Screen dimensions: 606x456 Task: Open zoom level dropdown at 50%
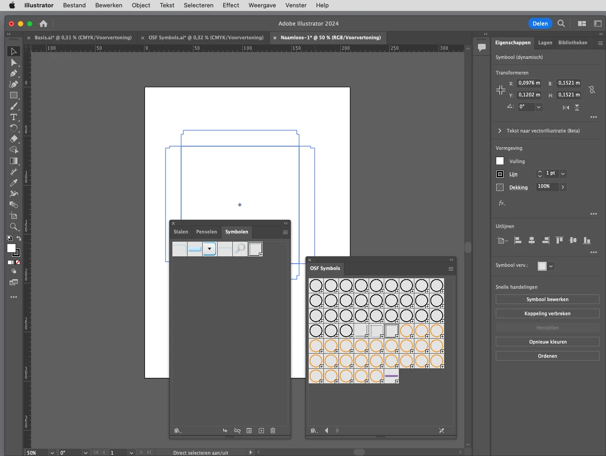point(52,453)
